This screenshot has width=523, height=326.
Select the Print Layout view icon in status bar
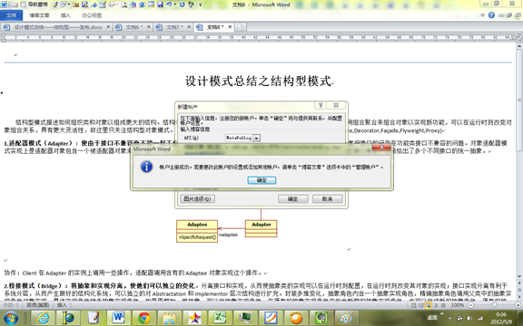[x=413, y=305]
